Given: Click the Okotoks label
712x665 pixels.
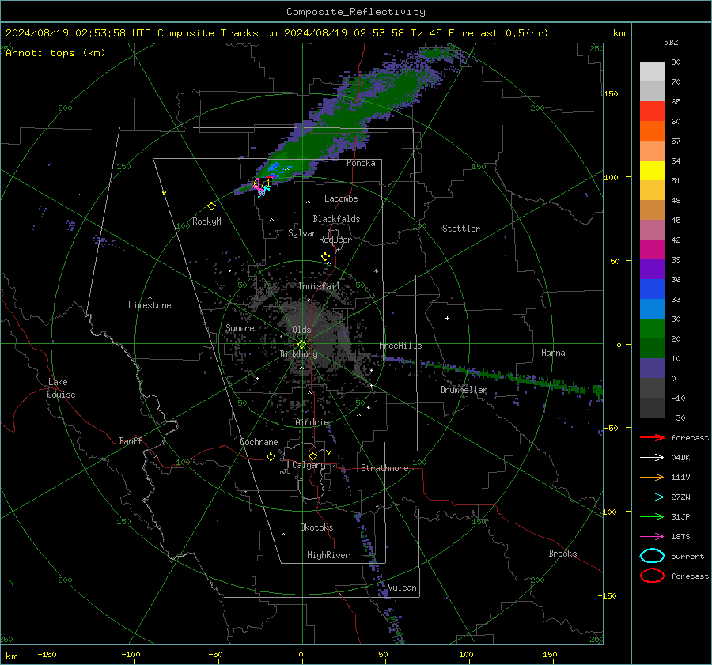Looking at the screenshot, I should pyautogui.click(x=316, y=527).
